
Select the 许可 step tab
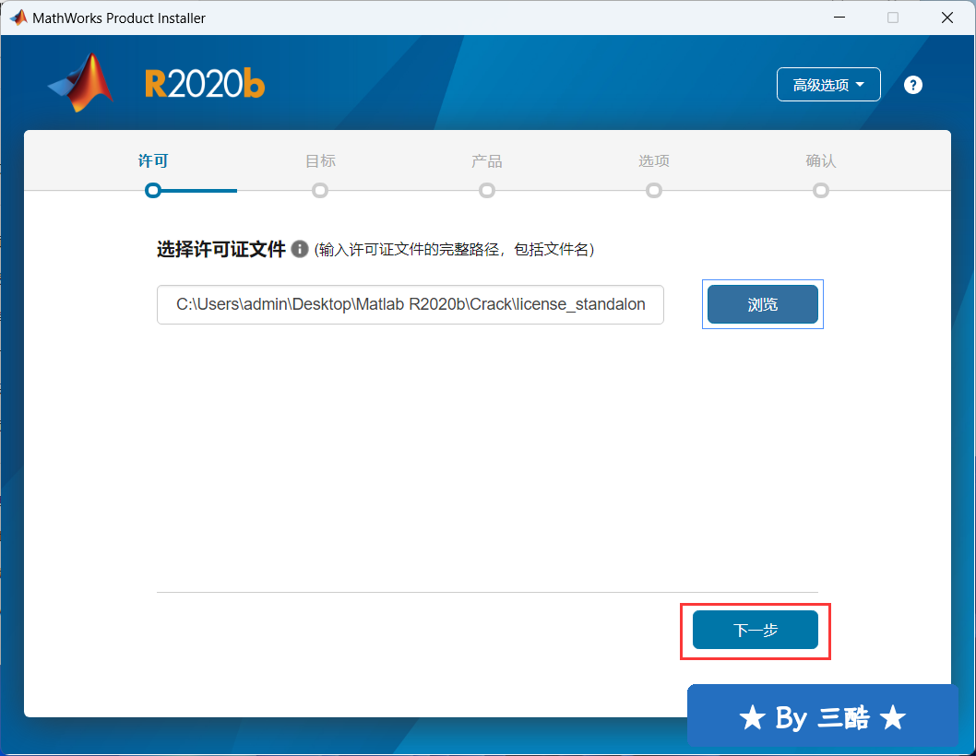tap(153, 160)
